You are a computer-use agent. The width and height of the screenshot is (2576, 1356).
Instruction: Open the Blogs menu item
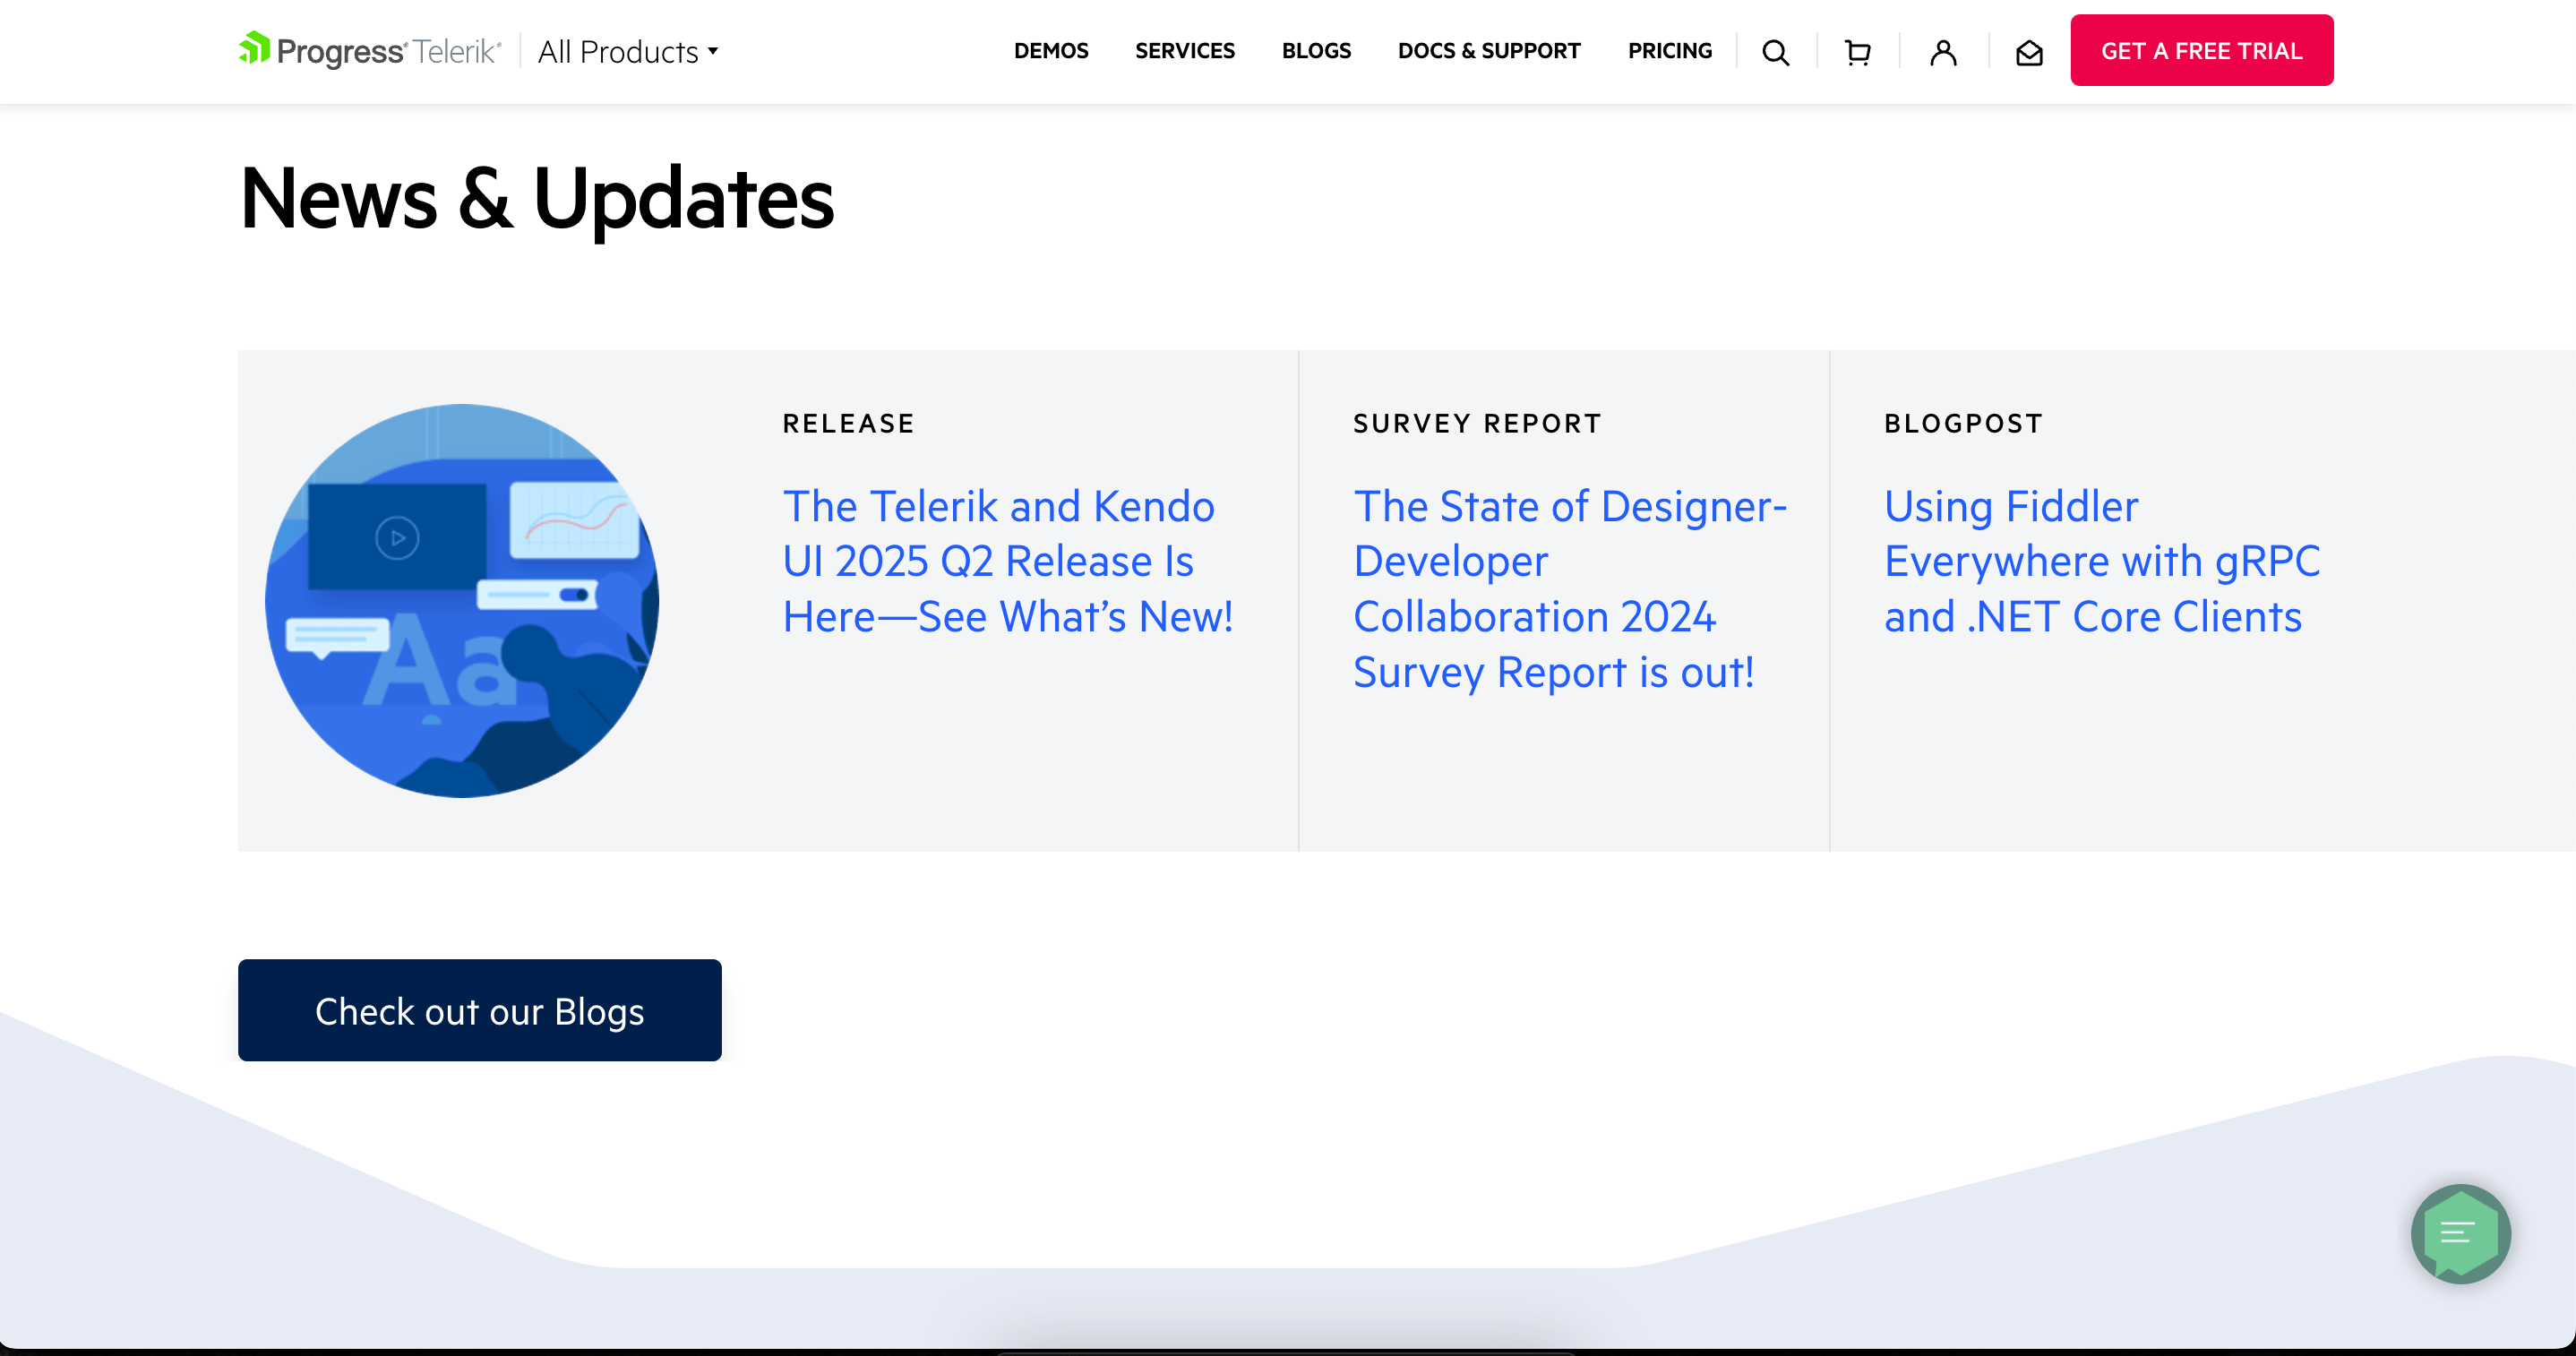[1316, 51]
